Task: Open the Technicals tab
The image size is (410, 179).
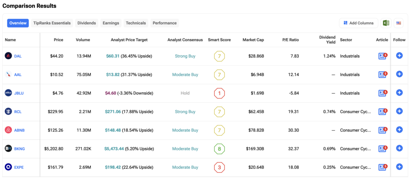Action: click(x=136, y=23)
